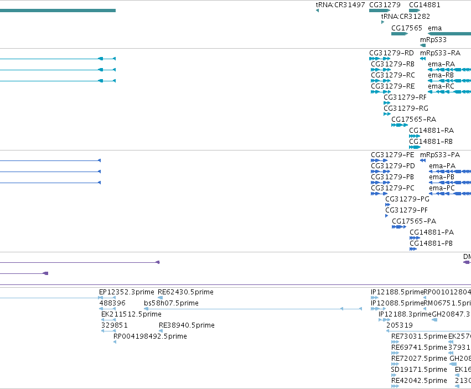Open protein CG31279-PF
This screenshot has height=389, width=471.
[x=406, y=210]
